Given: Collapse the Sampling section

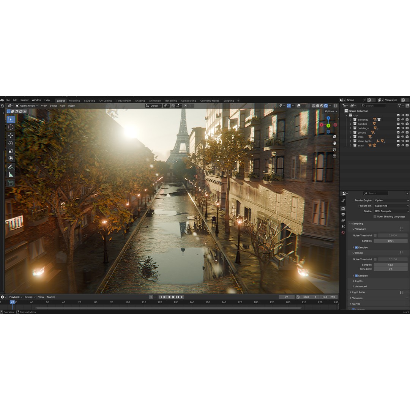Looking at the screenshot, I should [x=351, y=224].
